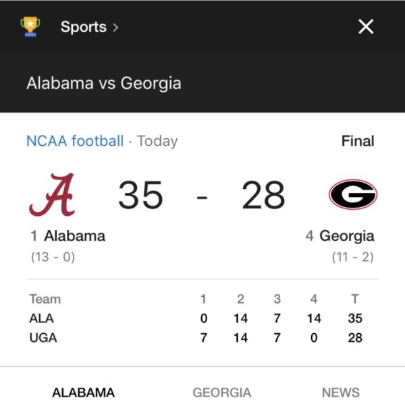Select the Georgia team name
Viewport: 405px width, 406px height.
347,236
